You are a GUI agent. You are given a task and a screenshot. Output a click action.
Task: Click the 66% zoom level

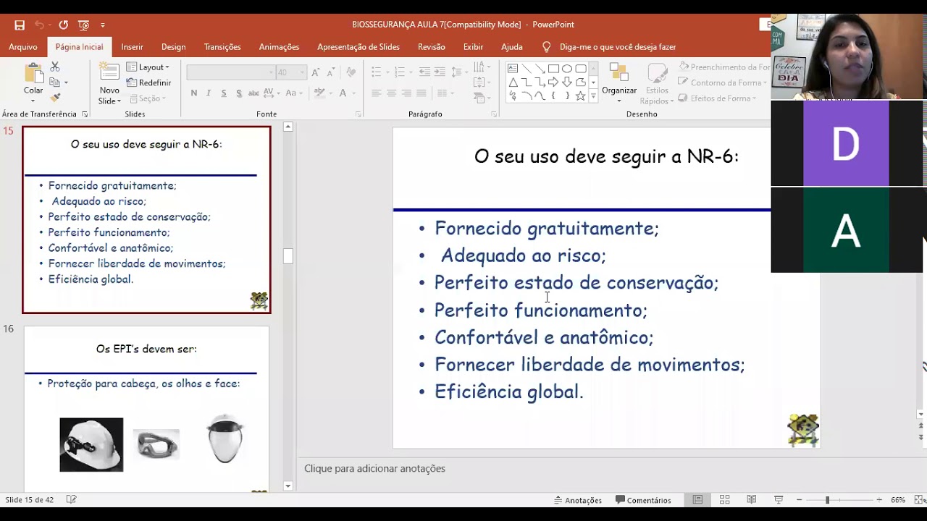point(898,500)
